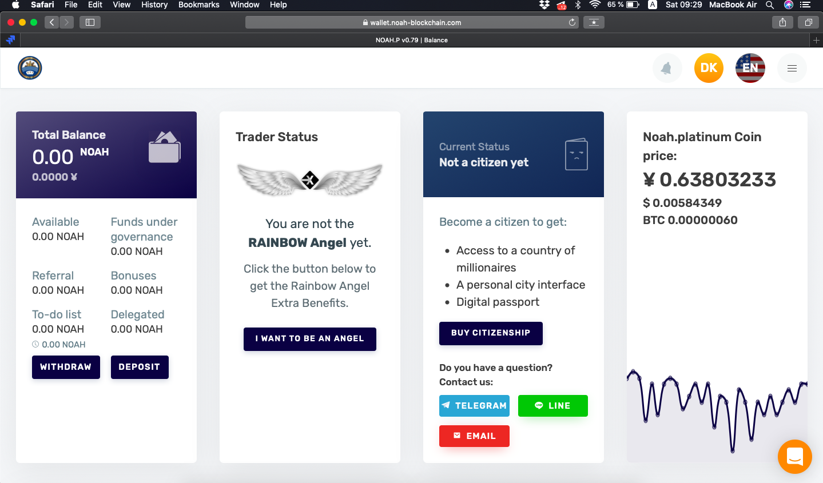Go forward with Safari forward arrow
823x483 pixels.
tap(67, 22)
